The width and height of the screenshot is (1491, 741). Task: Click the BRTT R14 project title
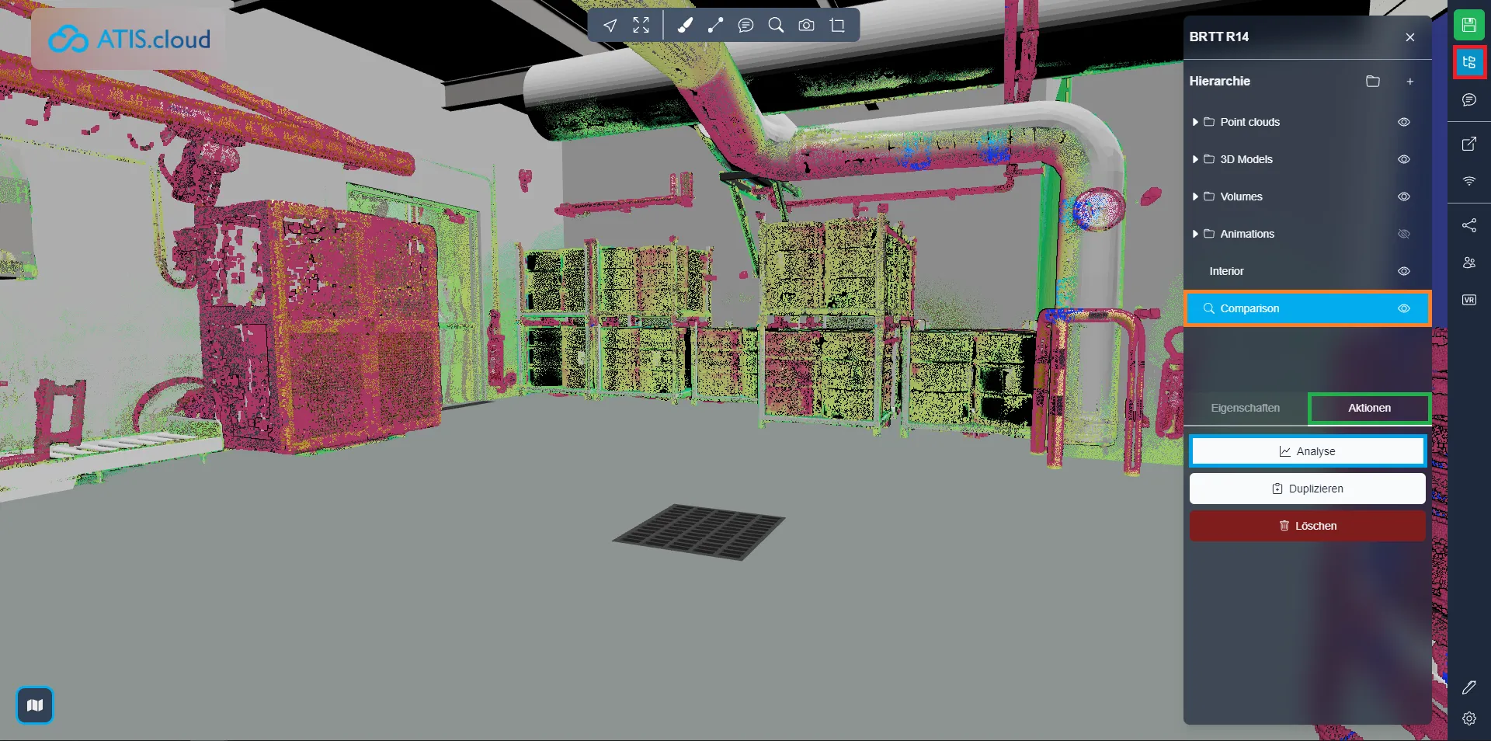coord(1218,37)
